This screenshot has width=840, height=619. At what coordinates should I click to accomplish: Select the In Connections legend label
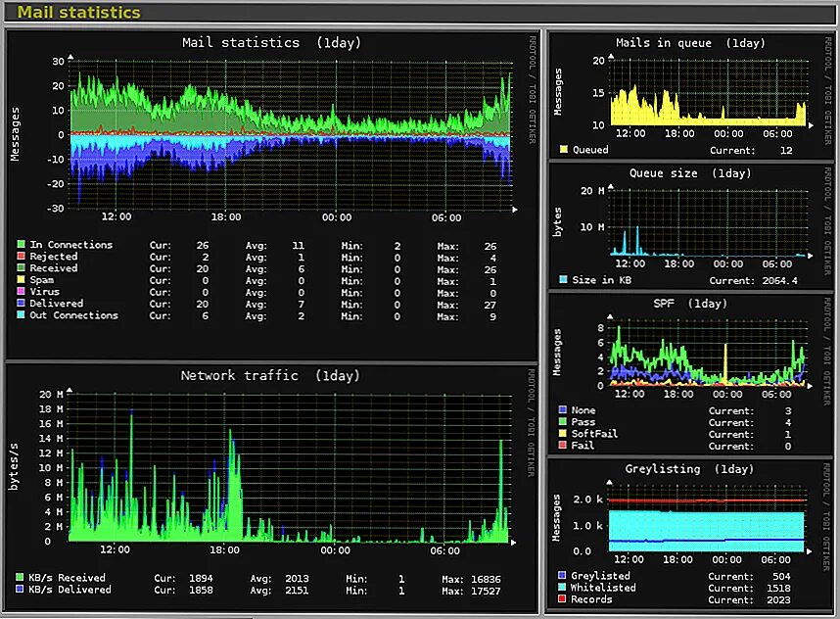tap(71, 245)
